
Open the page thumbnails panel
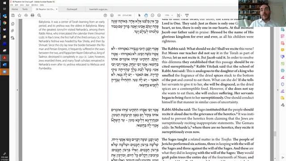13,24
